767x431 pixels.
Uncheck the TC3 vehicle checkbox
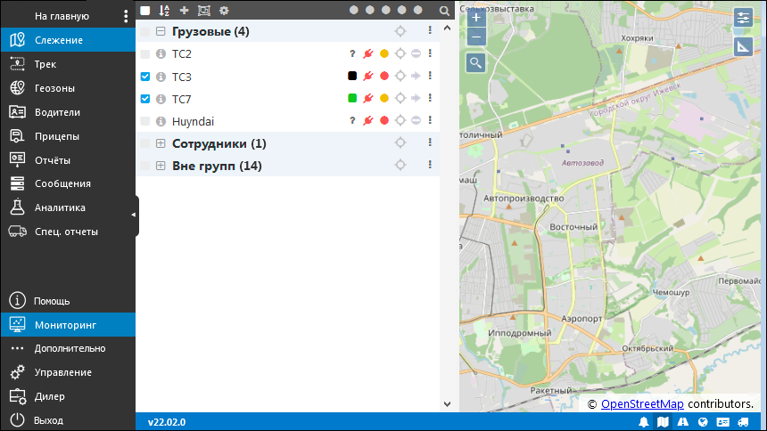pos(145,77)
